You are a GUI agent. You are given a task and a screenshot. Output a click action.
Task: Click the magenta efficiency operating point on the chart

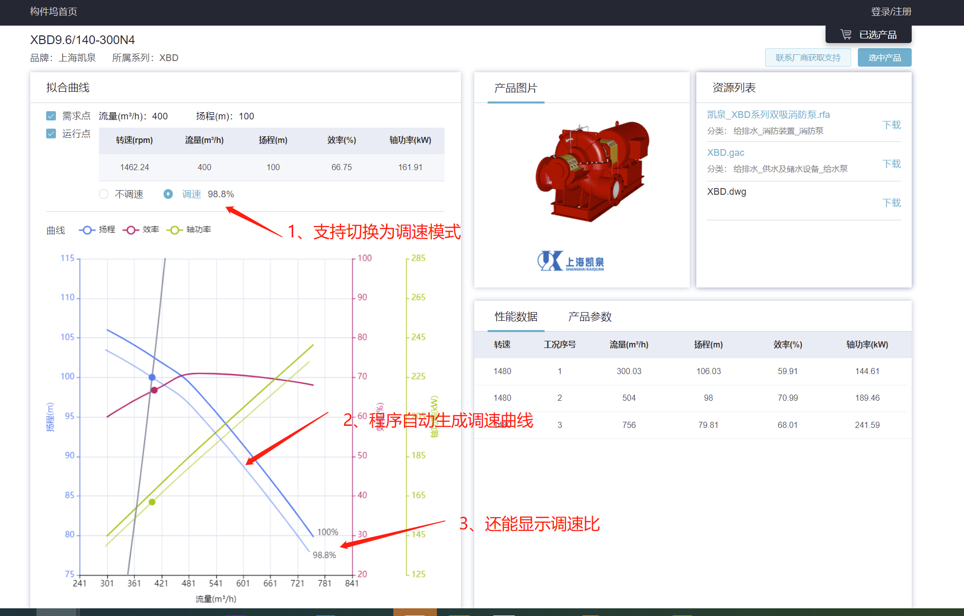click(154, 390)
